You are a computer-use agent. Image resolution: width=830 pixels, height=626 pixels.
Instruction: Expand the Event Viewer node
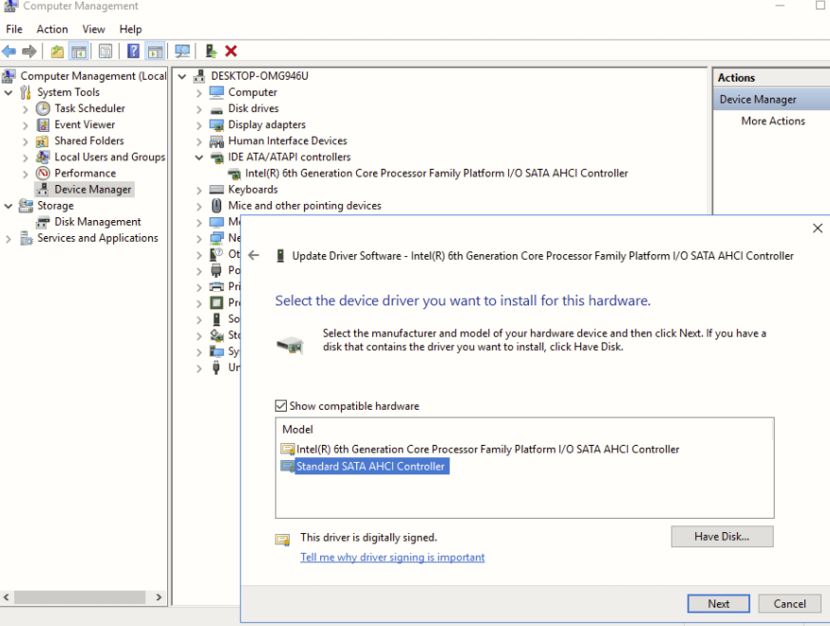pos(26,126)
